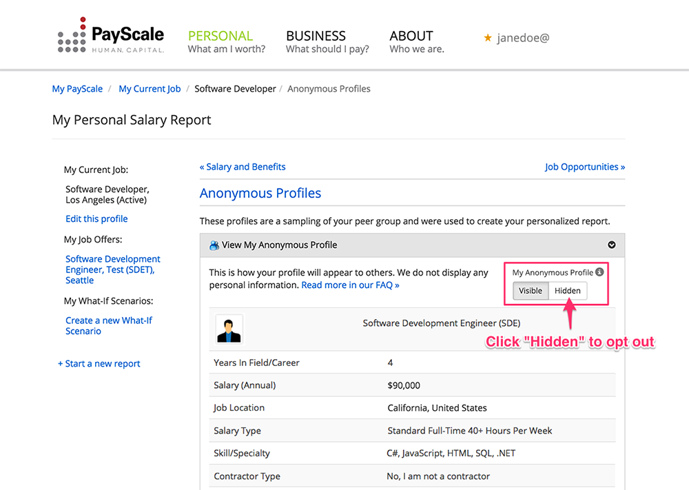The width and height of the screenshot is (689, 490).
Task: Click the Anonymous Profiles heading
Action: point(260,193)
